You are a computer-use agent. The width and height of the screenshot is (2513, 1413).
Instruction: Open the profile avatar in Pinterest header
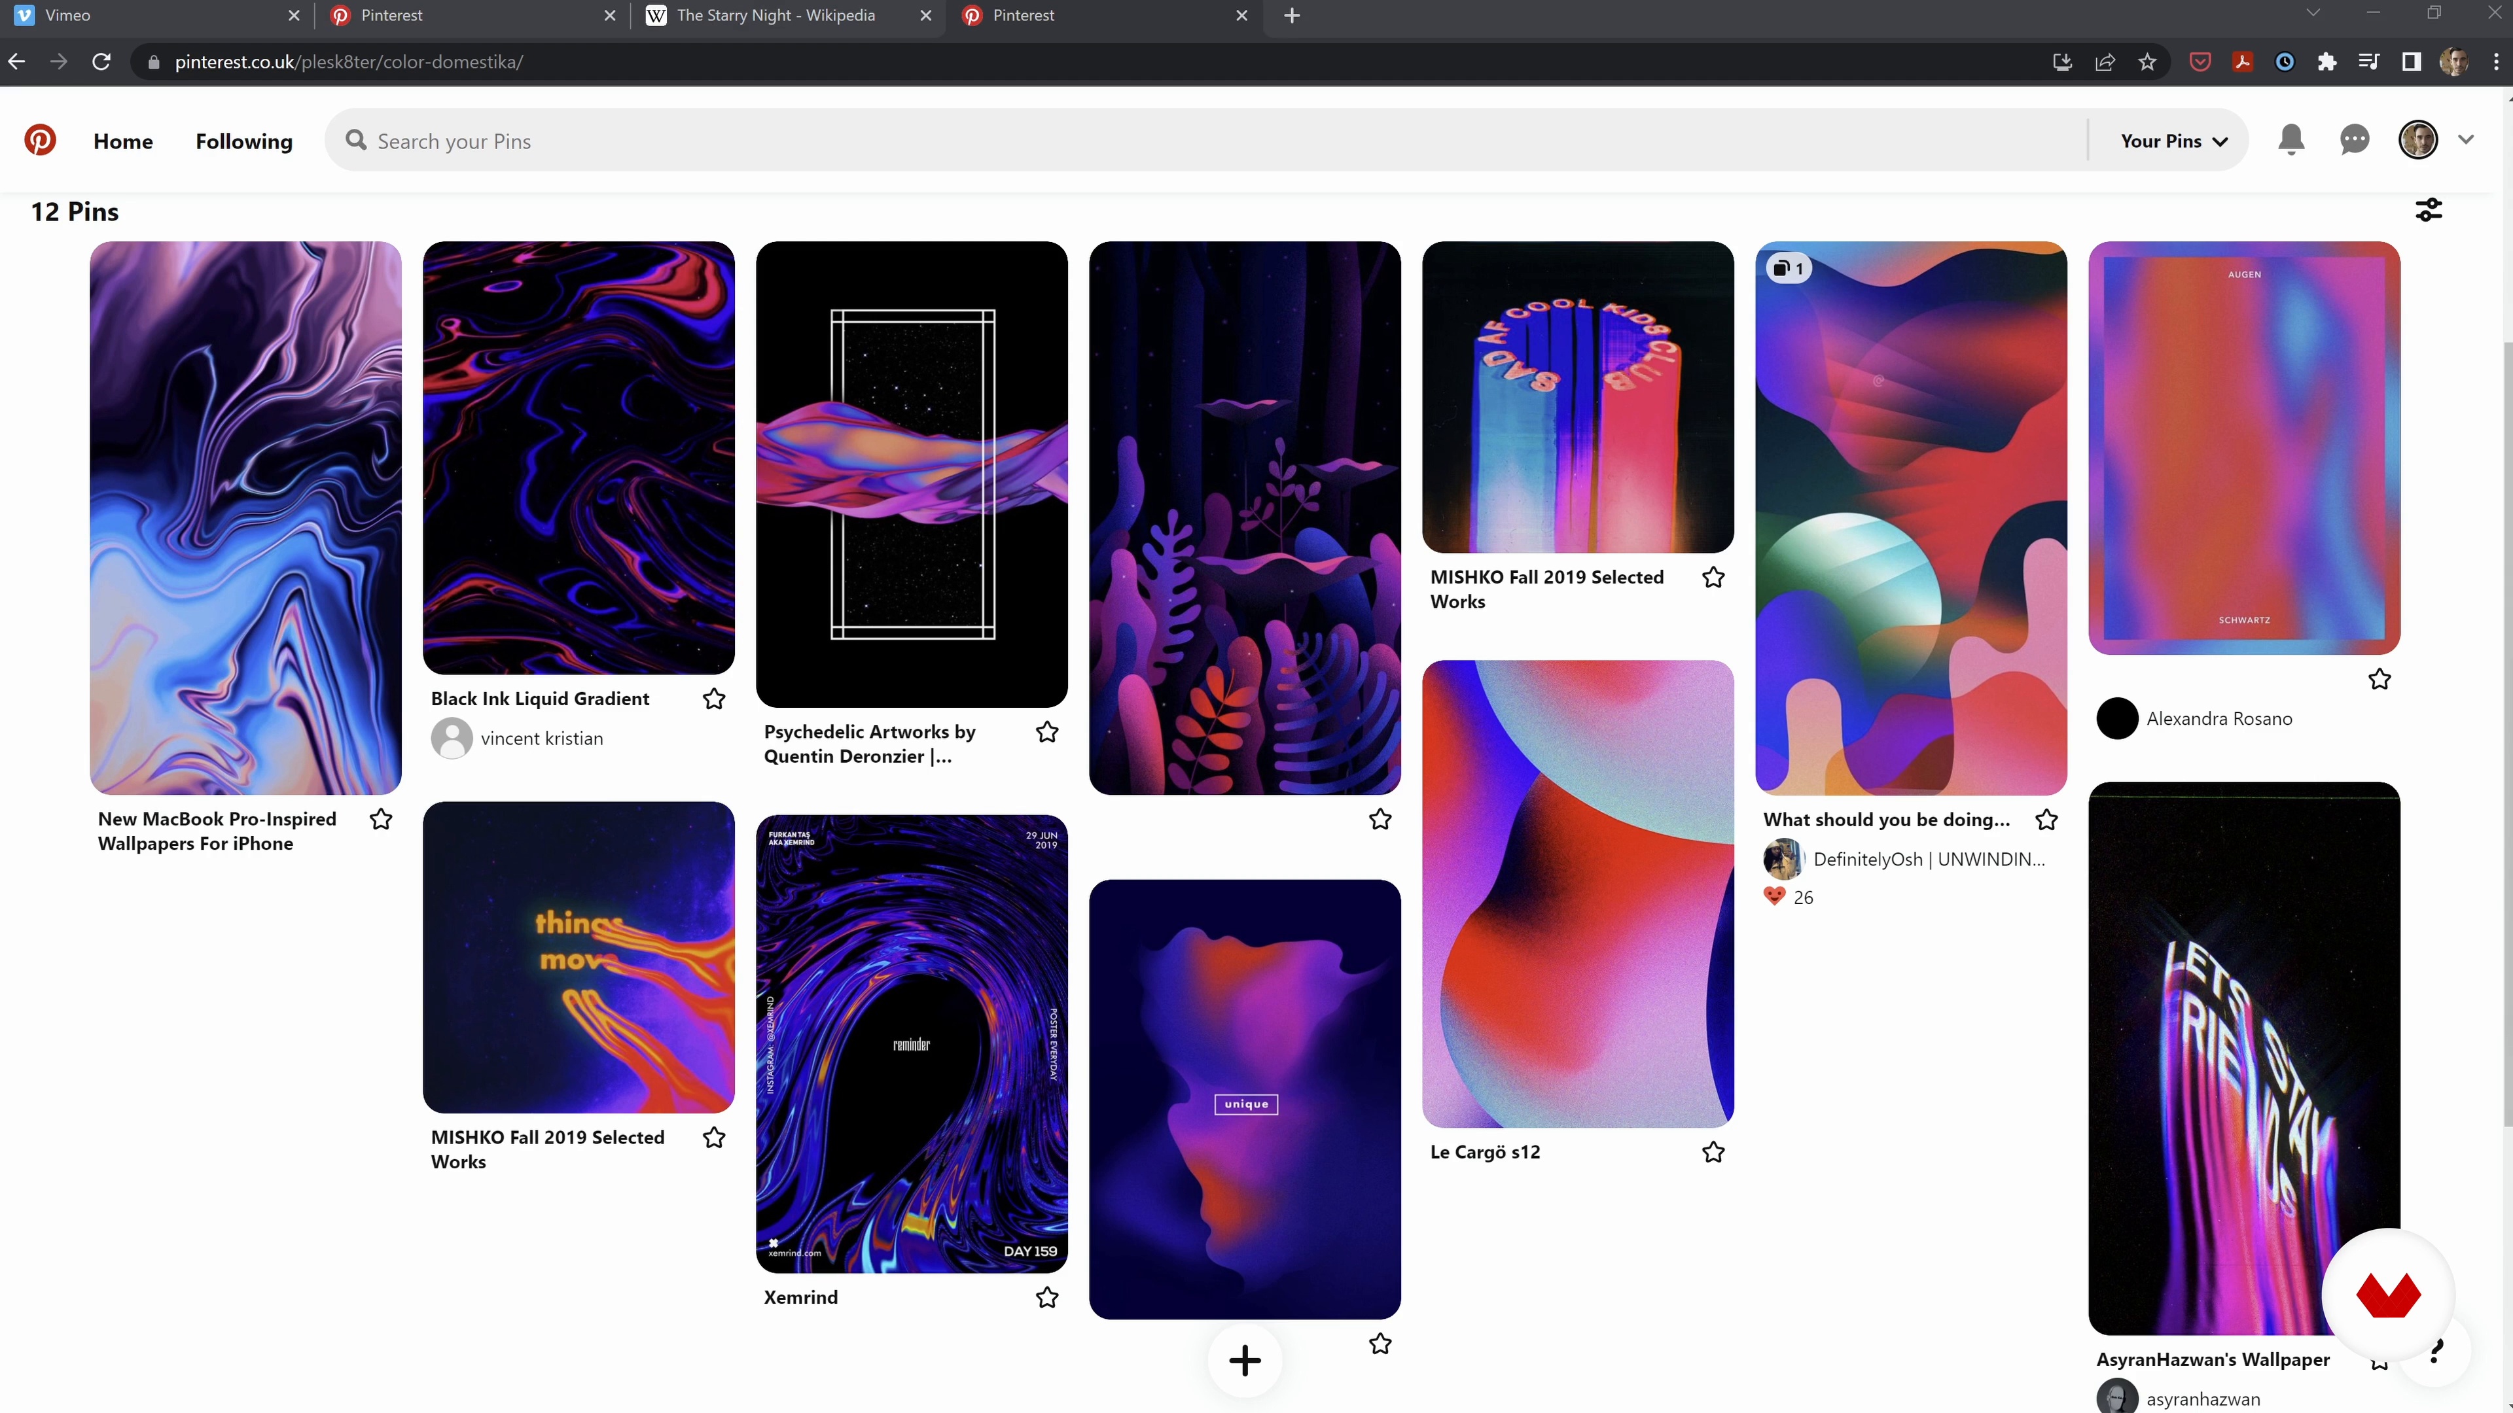[x=2417, y=141]
